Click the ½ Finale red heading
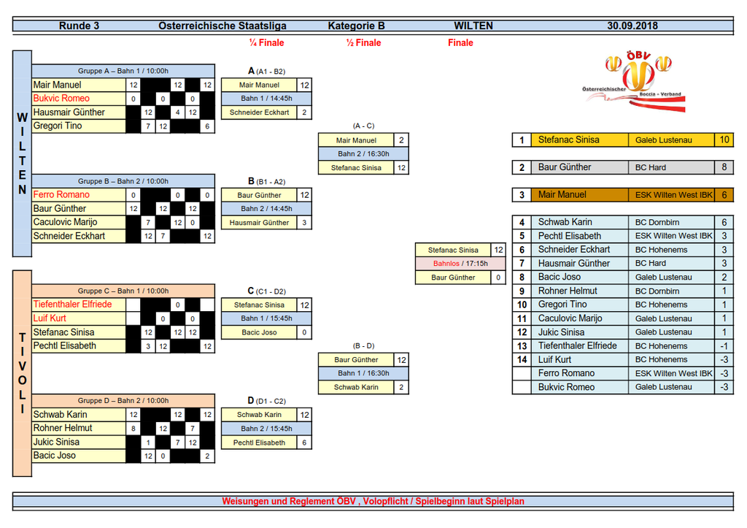747x528 pixels. point(363,43)
